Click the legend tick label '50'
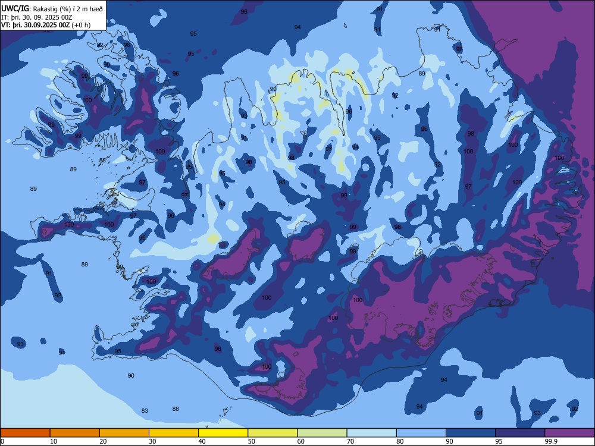Image resolution: width=595 pixels, height=446 pixels. [252, 441]
